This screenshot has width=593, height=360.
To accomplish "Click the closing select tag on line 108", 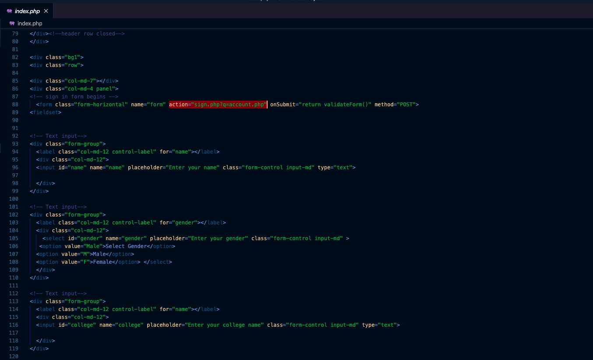I will pyautogui.click(x=158, y=262).
